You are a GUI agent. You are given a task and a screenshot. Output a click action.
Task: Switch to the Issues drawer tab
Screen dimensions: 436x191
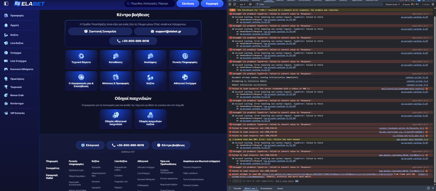(280, 188)
